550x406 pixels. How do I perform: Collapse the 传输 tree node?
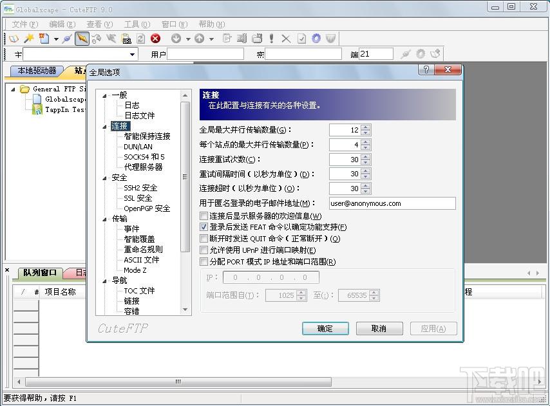click(x=104, y=219)
